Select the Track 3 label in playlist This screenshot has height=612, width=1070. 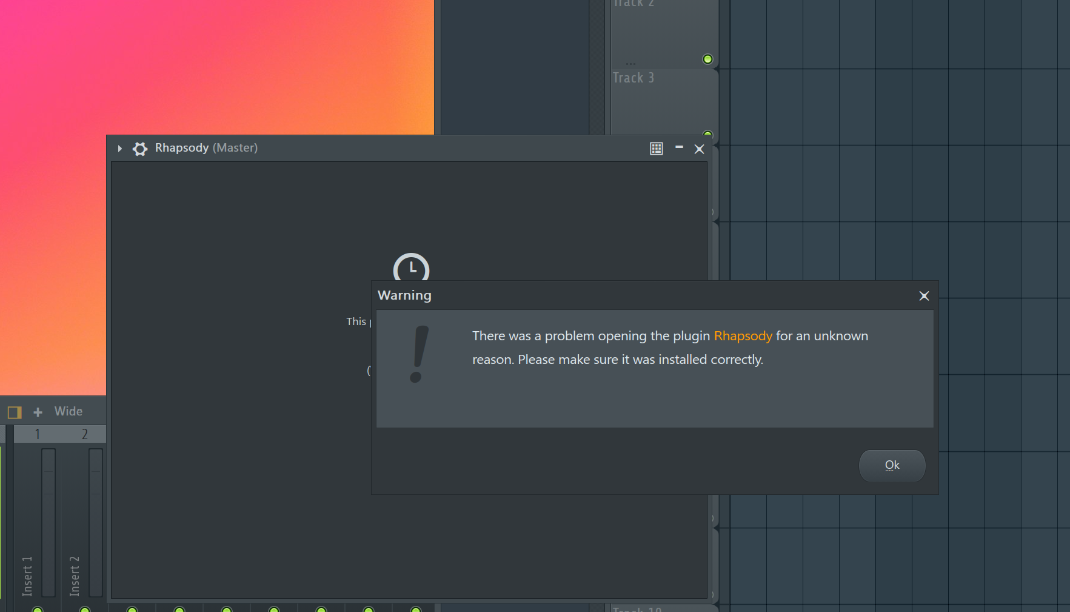[x=634, y=78]
